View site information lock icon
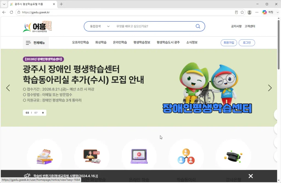 tap(19, 12)
